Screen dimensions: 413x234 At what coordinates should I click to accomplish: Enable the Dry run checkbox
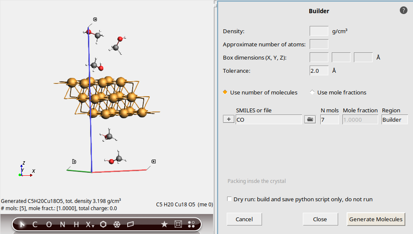click(x=230, y=199)
